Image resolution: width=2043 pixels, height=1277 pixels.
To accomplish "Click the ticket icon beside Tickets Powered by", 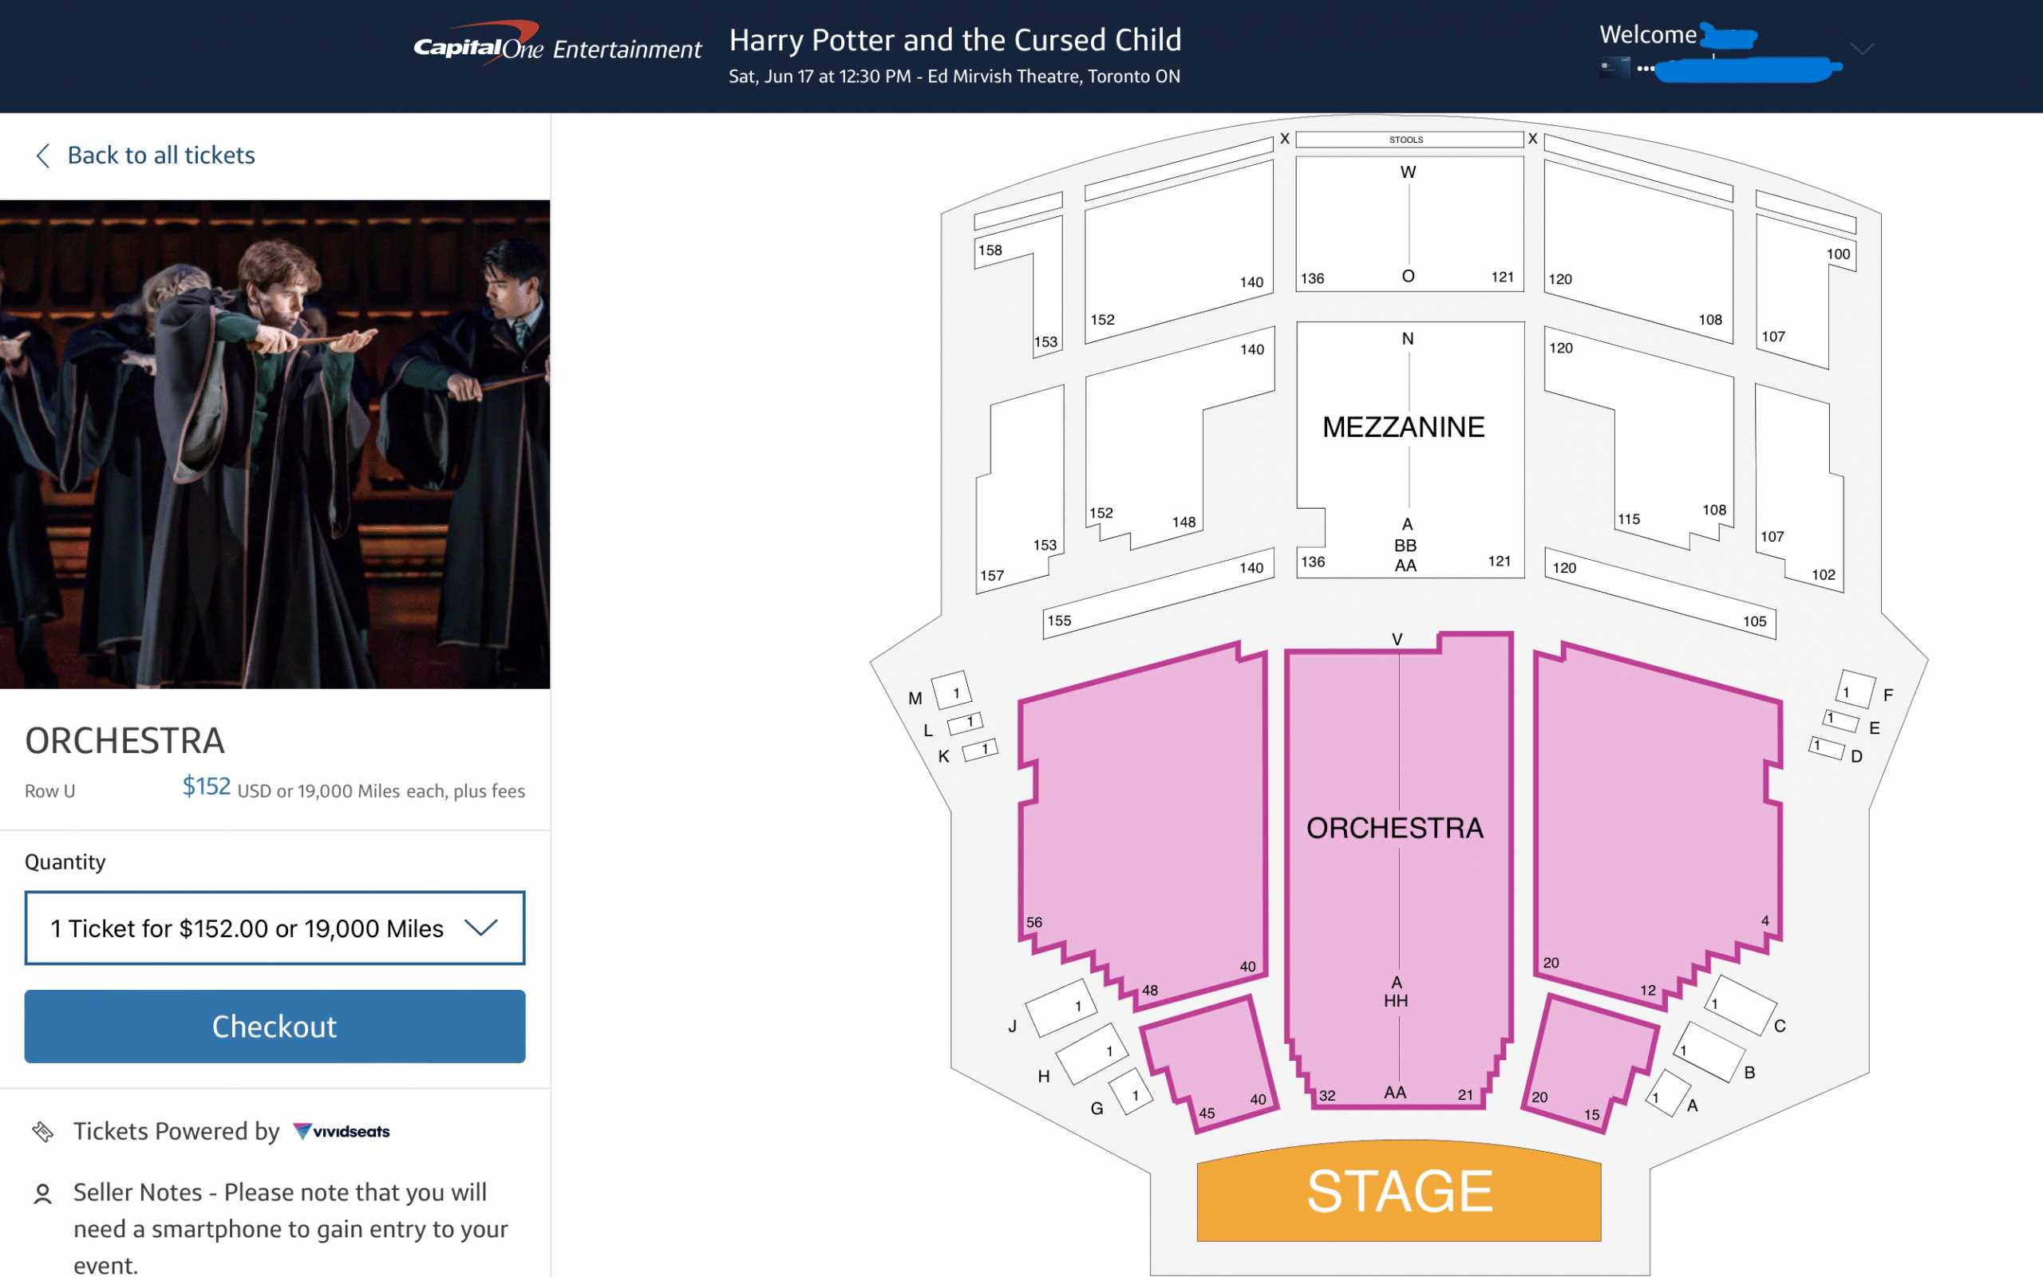I will pos(42,1131).
